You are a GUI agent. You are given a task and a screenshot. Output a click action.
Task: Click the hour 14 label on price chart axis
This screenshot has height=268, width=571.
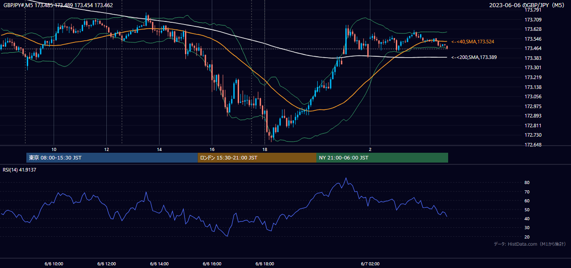click(x=159, y=149)
